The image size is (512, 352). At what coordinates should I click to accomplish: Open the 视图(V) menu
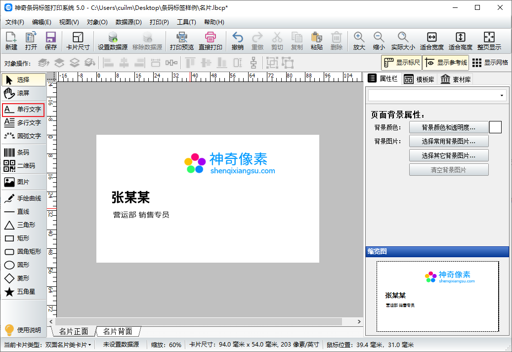69,22
